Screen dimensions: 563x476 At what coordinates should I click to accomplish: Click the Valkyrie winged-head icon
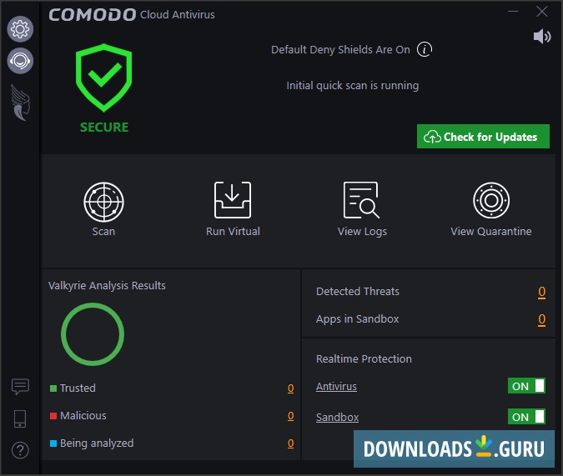pos(20,103)
